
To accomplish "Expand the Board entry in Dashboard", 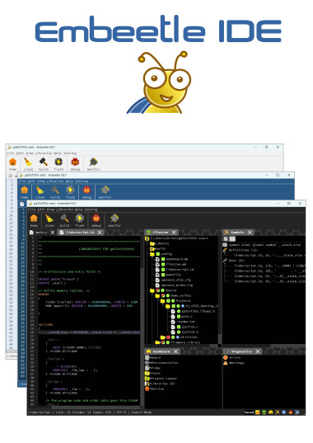I will point(153,358).
